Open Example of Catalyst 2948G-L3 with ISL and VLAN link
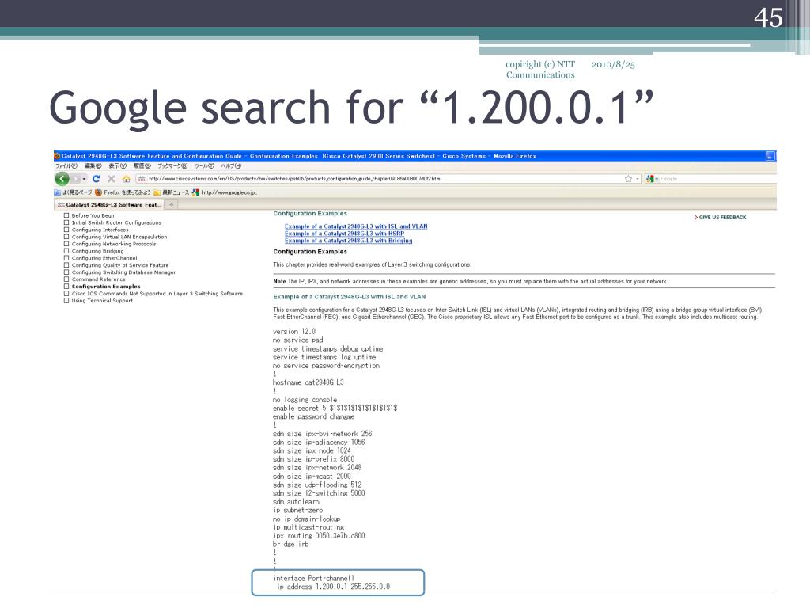 tap(356, 226)
